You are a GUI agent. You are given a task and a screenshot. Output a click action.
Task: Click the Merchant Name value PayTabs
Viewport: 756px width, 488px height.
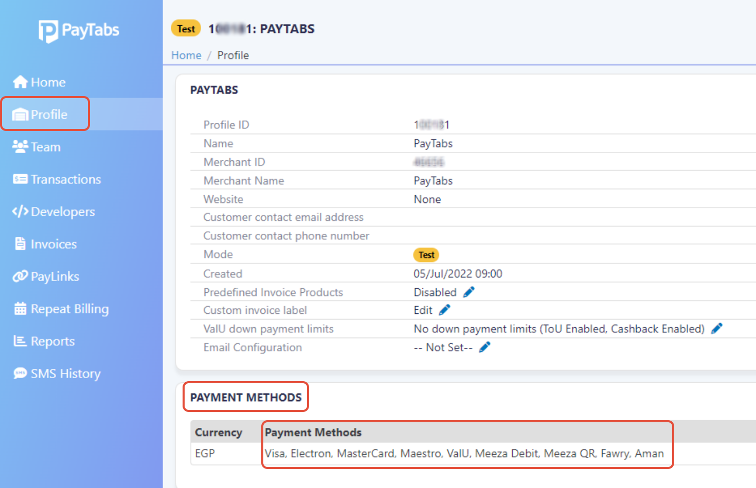(433, 181)
